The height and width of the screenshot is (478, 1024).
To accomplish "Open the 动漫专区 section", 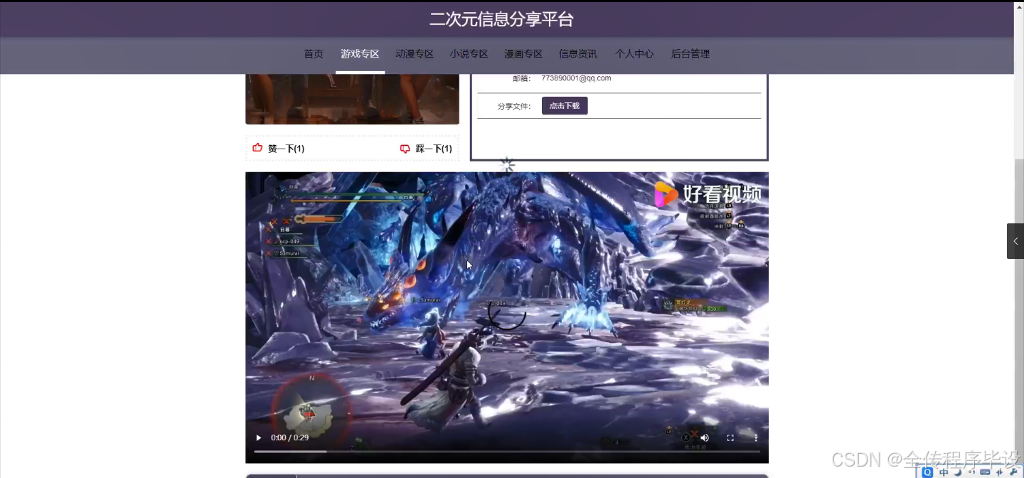I will 415,54.
